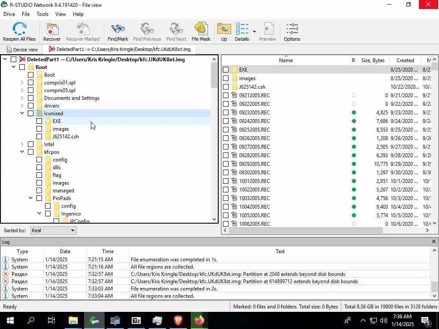
Task: Switch to the Device view tab
Action: (x=22, y=50)
